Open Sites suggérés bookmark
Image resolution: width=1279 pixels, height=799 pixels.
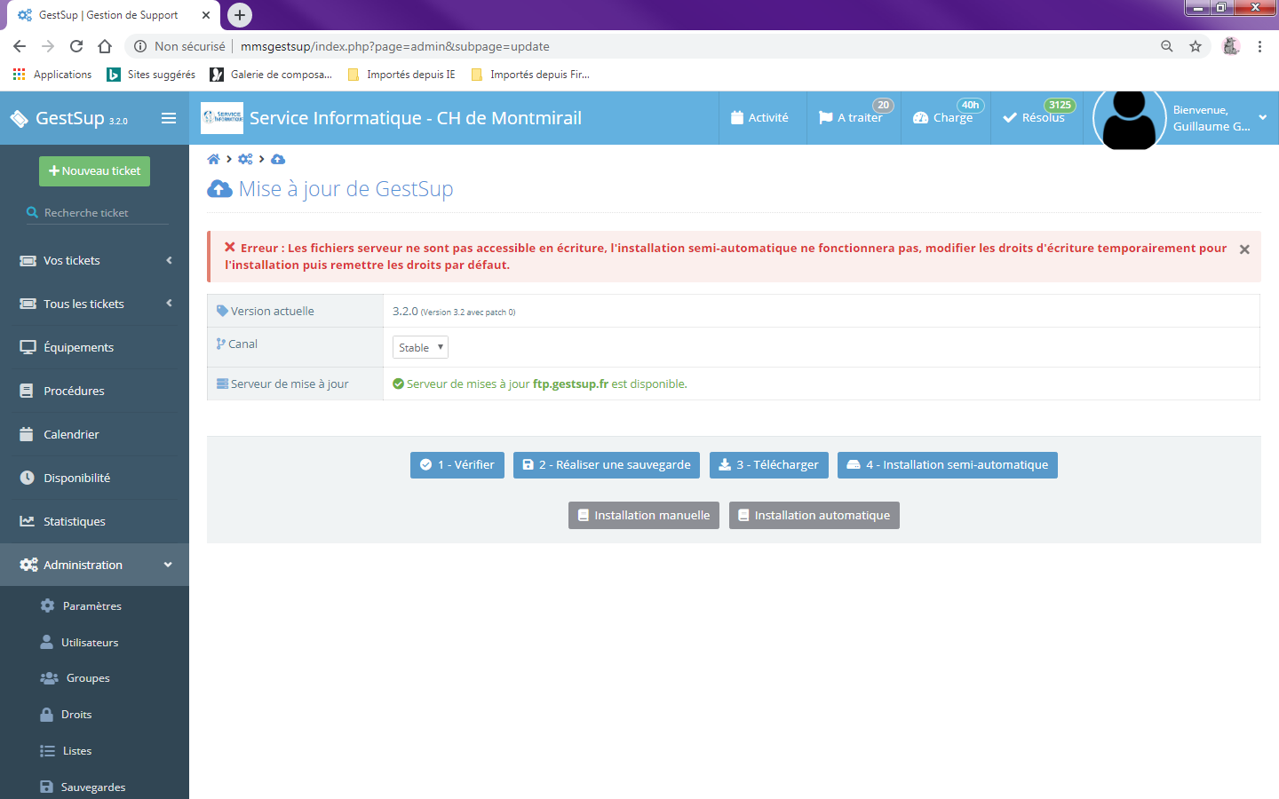click(x=151, y=75)
